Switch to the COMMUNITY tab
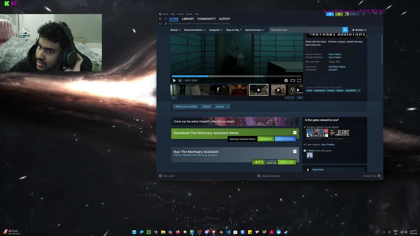Image resolution: width=420 pixels, height=236 pixels. 206,19
